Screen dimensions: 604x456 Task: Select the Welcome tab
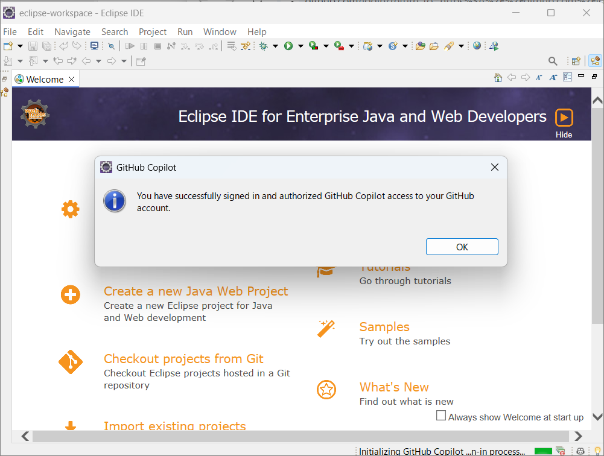pos(45,80)
